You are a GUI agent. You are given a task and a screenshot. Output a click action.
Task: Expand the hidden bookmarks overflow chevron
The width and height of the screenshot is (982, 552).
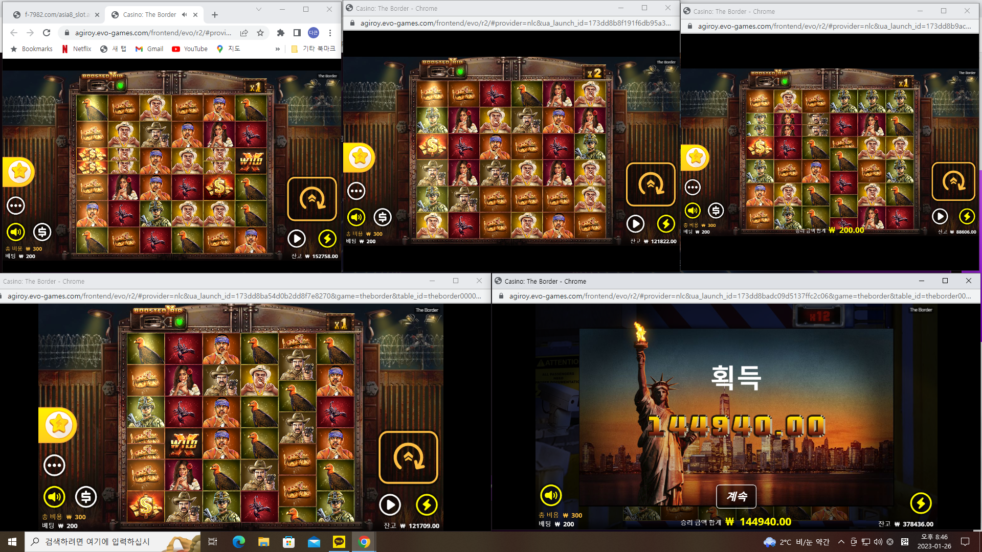coord(277,49)
